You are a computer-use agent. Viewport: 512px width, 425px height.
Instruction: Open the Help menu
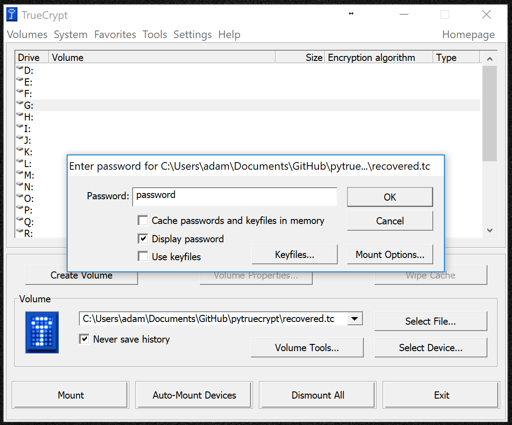pos(229,34)
